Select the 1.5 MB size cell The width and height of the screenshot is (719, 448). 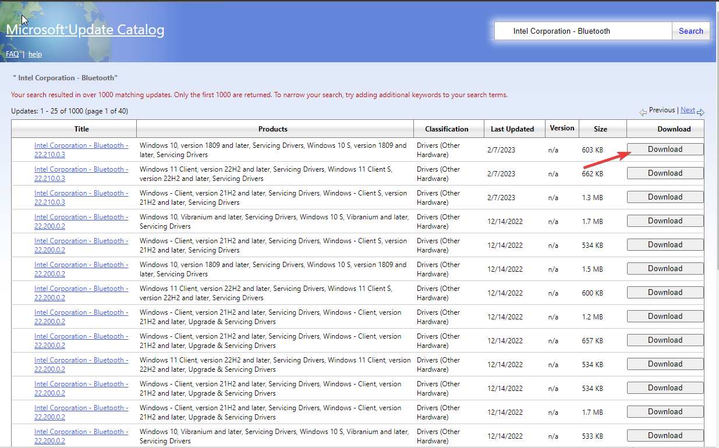[592, 269]
